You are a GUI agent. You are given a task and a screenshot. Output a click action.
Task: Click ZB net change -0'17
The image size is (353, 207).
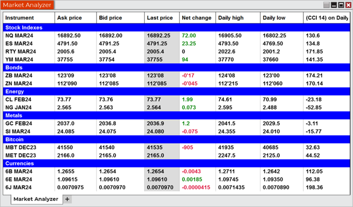[188, 75]
